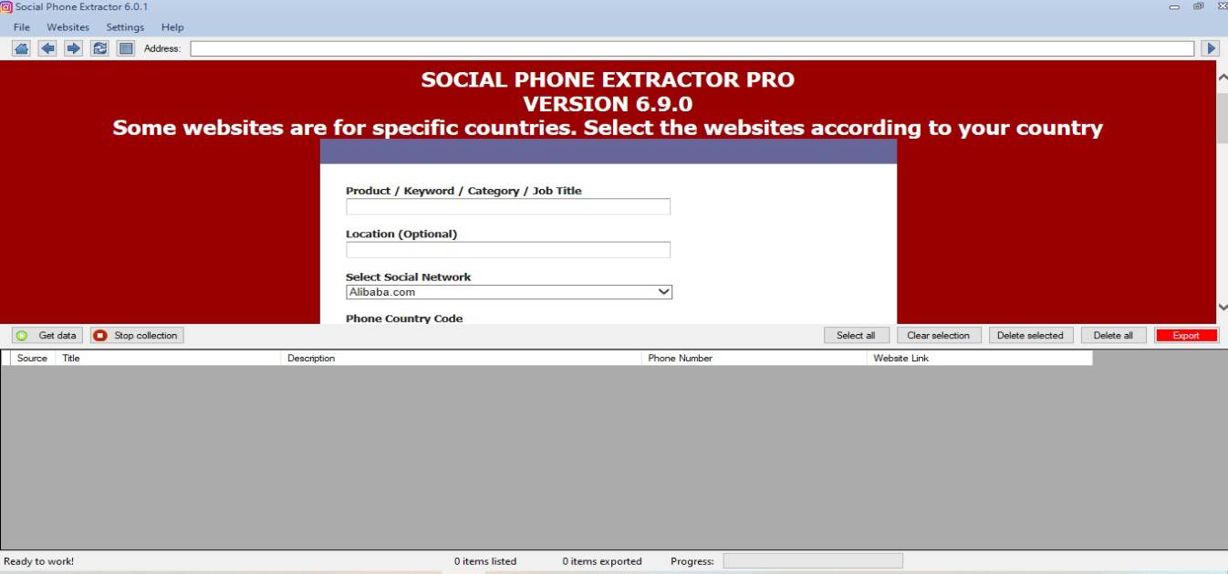Viewport: 1228px width, 574px height.
Task: Open the File menu
Action: (22, 27)
